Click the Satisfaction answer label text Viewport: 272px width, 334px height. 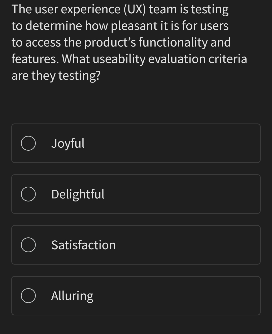[84, 245]
